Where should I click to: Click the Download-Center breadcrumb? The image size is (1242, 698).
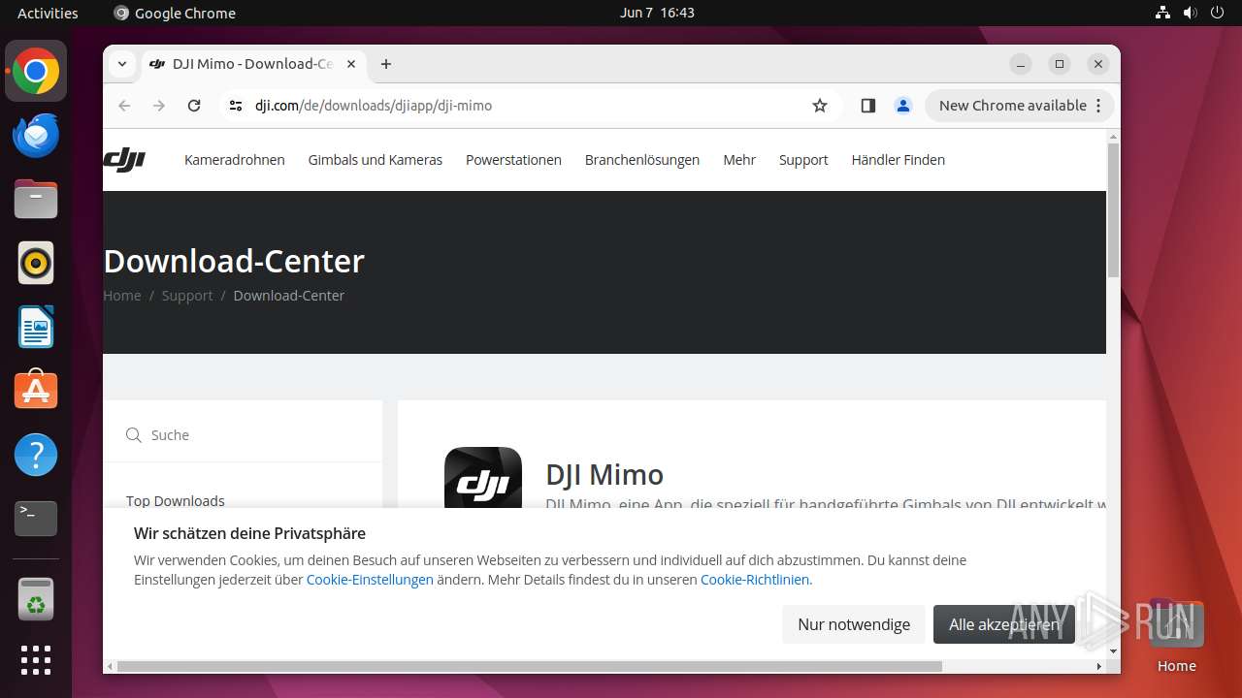[289, 296]
